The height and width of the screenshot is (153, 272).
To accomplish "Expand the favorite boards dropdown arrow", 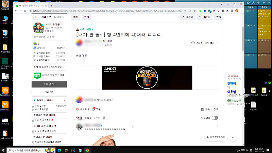I will [x=64, y=100].
